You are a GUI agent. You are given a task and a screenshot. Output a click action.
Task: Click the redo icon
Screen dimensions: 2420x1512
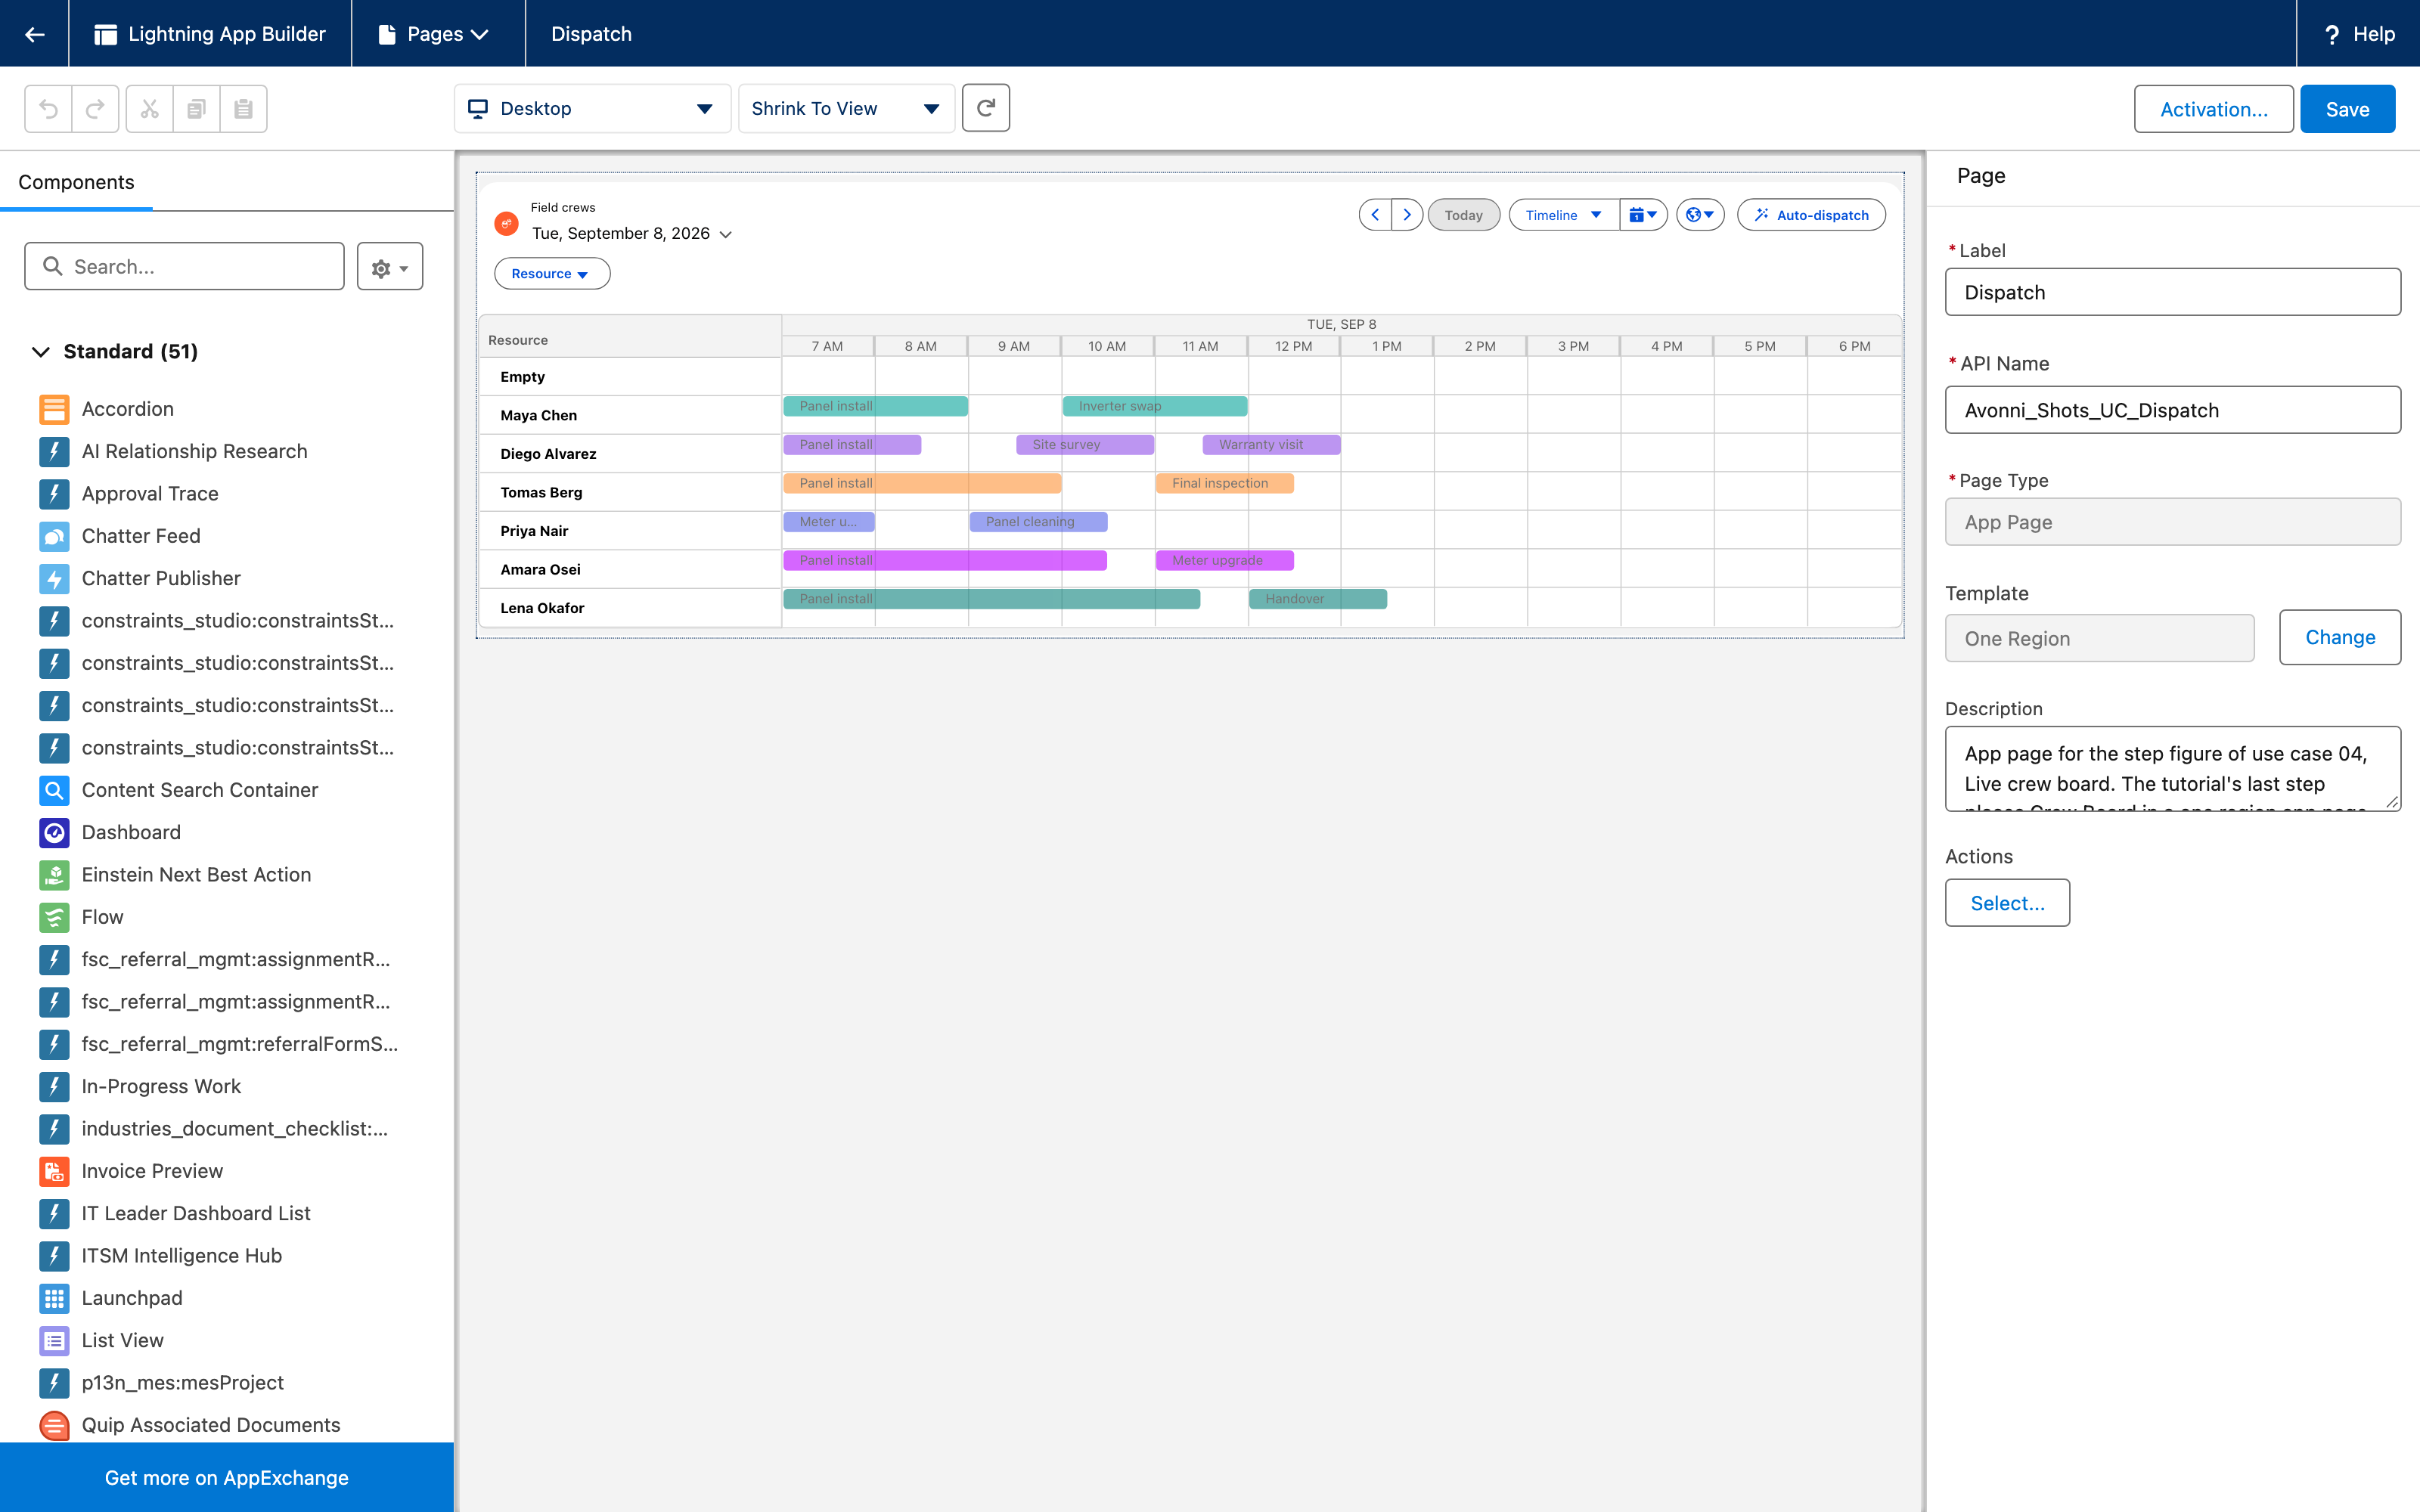[95, 109]
